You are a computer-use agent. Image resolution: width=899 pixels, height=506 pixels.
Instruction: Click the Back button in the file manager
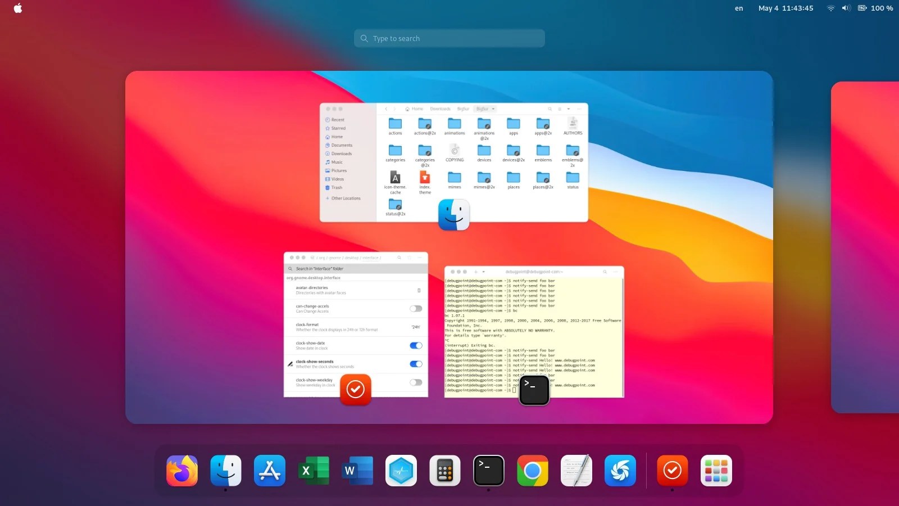click(x=387, y=109)
